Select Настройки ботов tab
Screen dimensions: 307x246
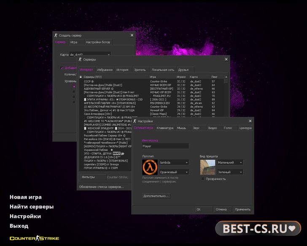(98, 42)
